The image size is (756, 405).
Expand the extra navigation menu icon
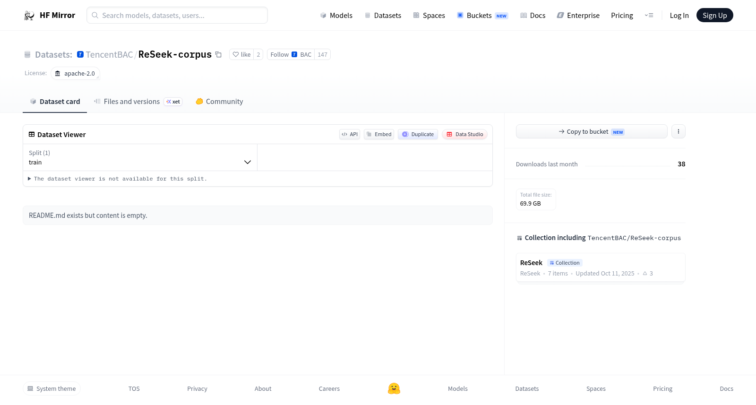[x=649, y=16]
